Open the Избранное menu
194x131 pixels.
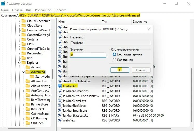[x=43, y=10]
